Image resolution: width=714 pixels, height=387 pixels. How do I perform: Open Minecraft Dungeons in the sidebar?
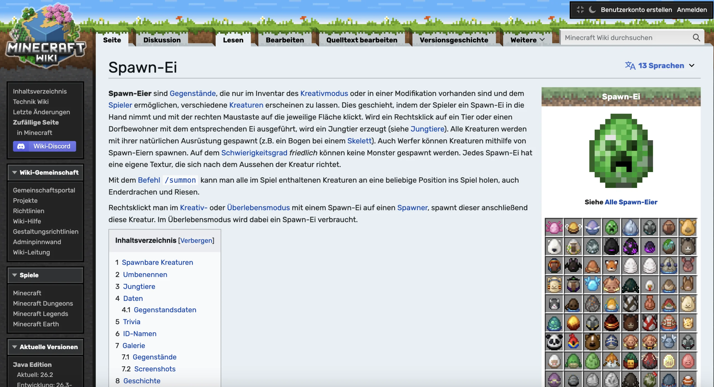pyautogui.click(x=43, y=303)
